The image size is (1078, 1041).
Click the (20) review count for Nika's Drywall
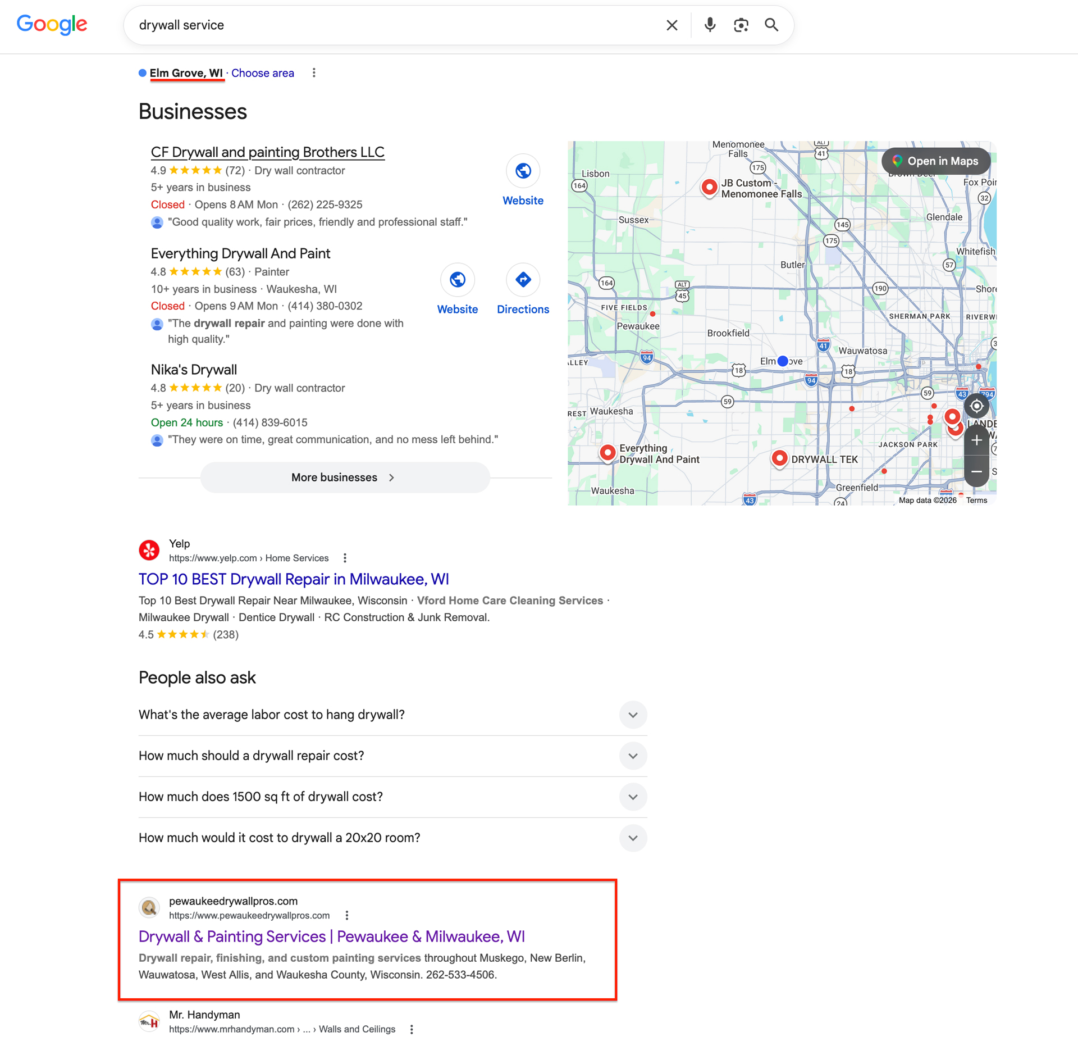pos(235,388)
